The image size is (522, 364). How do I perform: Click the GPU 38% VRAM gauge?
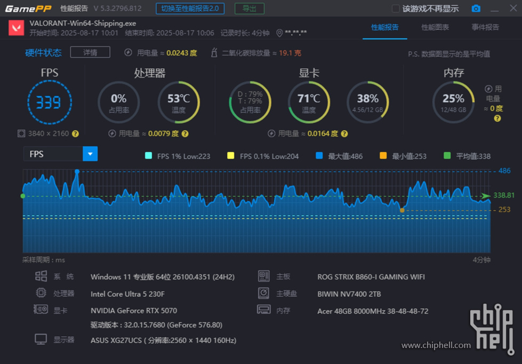click(367, 102)
